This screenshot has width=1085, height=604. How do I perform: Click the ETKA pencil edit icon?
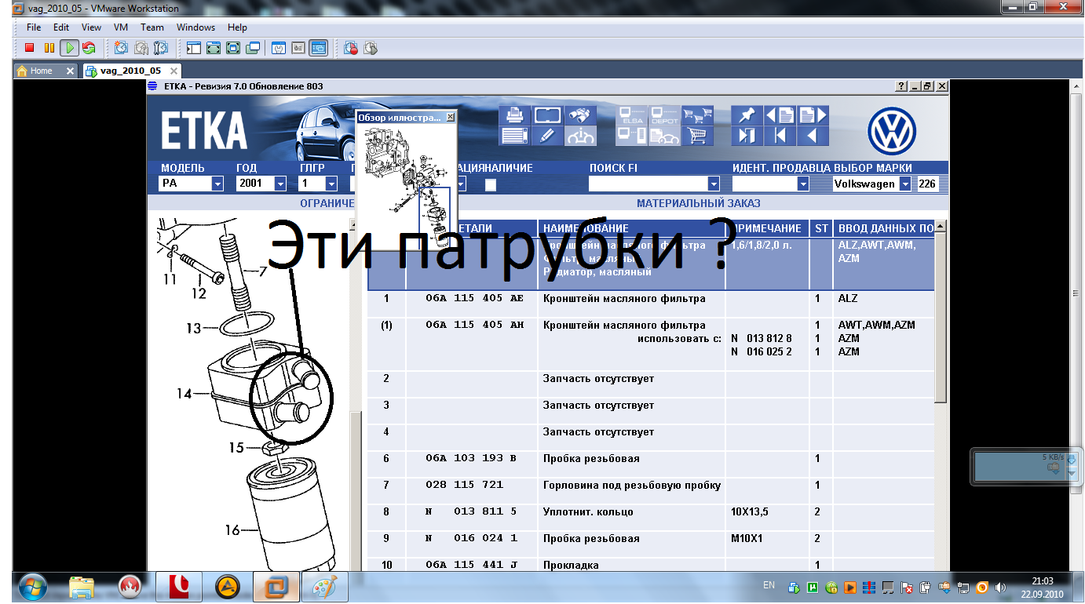pyautogui.click(x=547, y=136)
